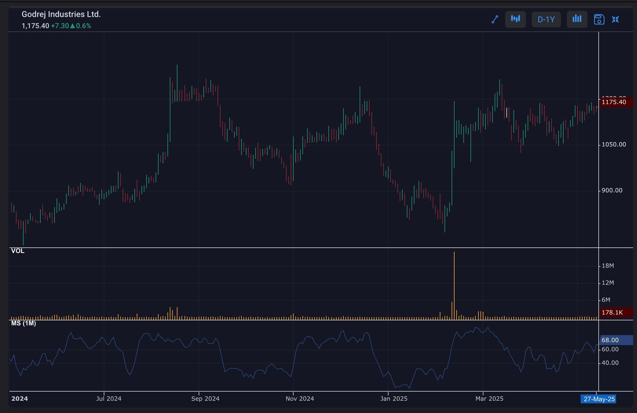Click the 1050.00 price axis label
Screen dimensions: 637x413
pos(614,144)
